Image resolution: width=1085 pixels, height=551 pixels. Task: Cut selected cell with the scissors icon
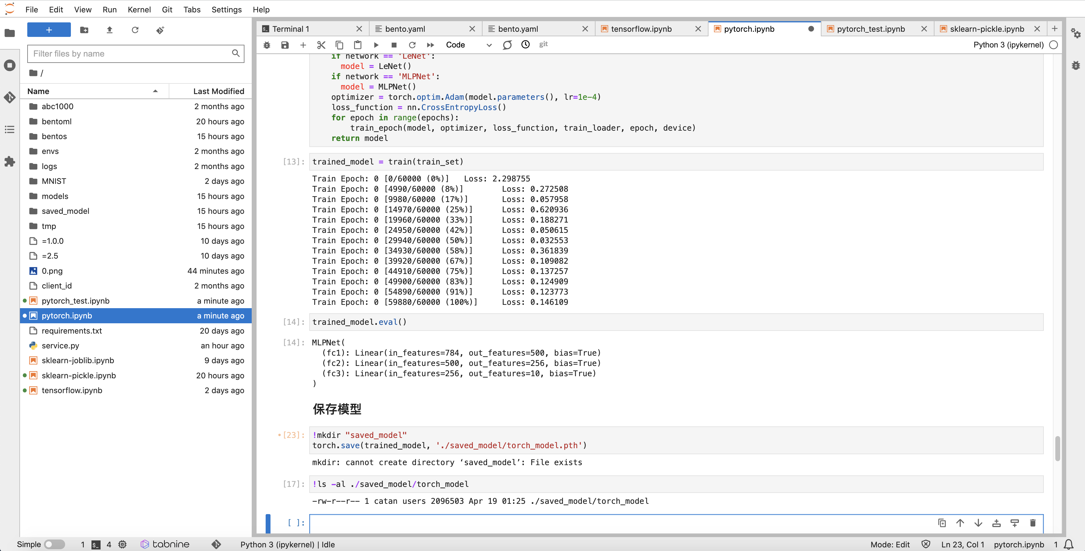click(321, 44)
